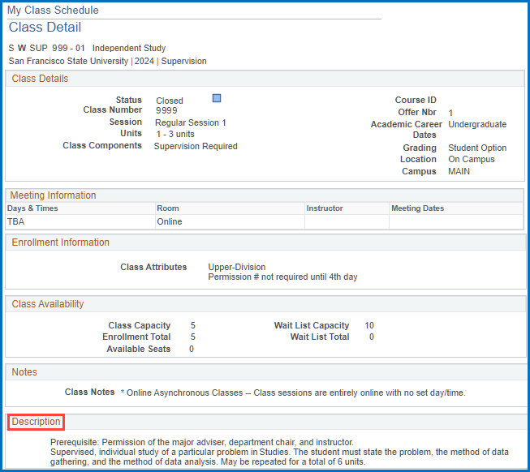This screenshot has width=530, height=472.
Task: Click the Class Notes label
Action: pos(89,392)
